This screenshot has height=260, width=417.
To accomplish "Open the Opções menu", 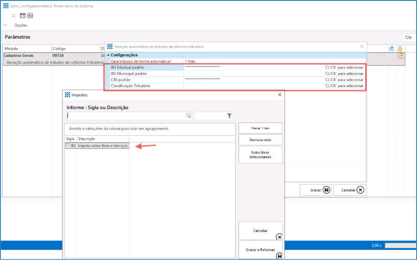I will click(21, 25).
